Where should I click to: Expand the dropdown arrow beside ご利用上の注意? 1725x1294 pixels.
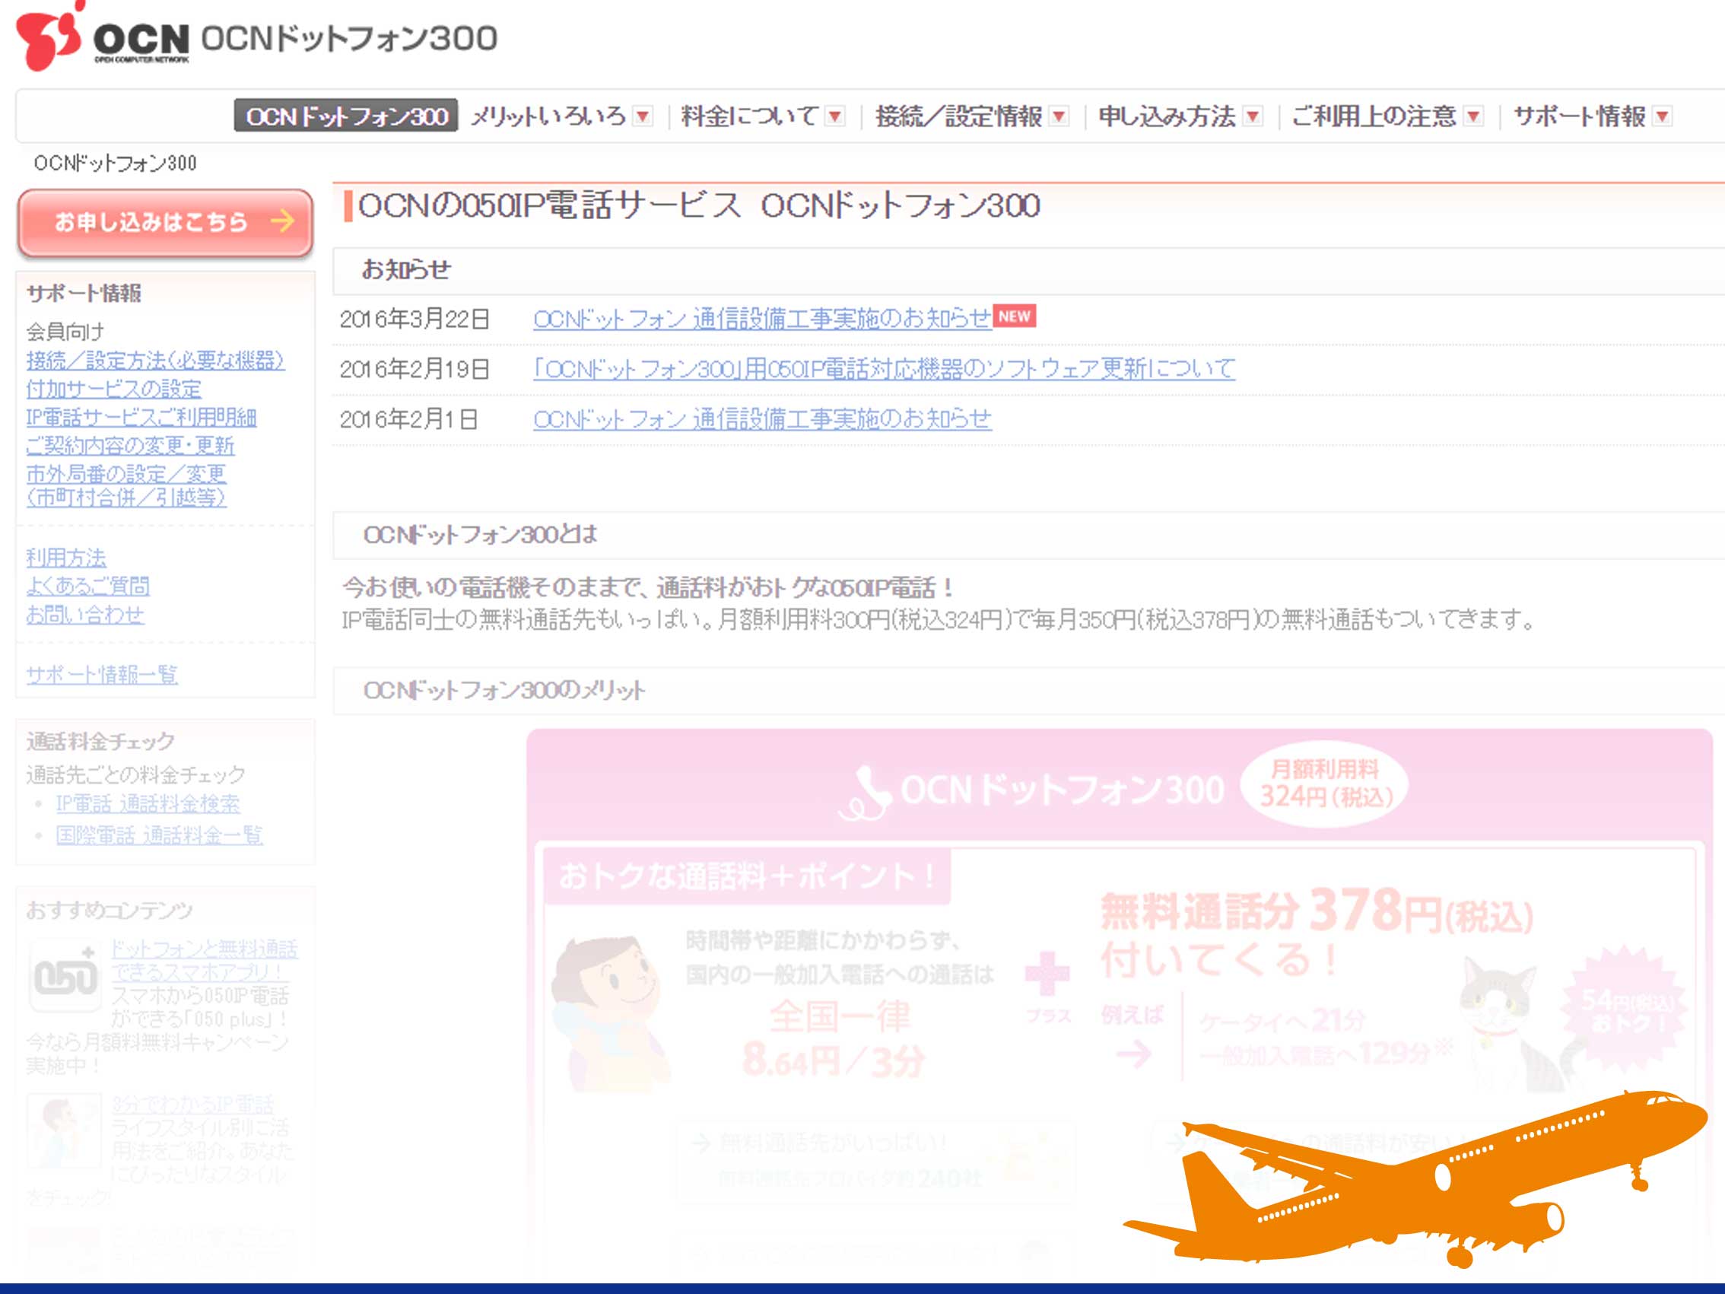pos(1473,116)
